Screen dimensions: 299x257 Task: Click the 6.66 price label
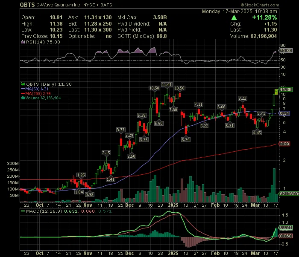(221, 107)
